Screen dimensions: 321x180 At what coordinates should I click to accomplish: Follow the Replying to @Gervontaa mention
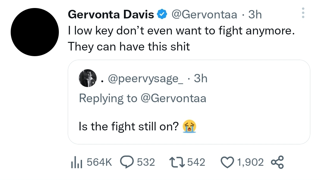[173, 98]
